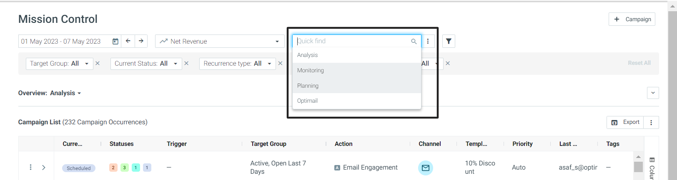Open row actions three-dot menu

30,167
